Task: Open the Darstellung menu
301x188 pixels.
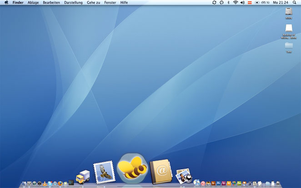Action: tap(73, 3)
